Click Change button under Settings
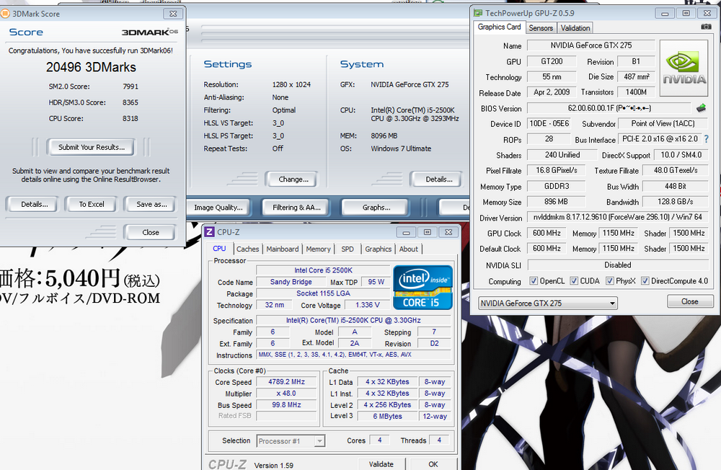 293,179
